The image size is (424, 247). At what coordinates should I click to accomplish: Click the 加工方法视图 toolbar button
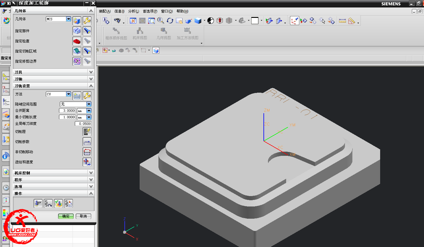point(187,34)
